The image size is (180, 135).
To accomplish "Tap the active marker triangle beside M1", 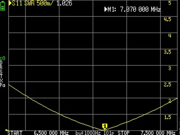I will tap(106, 9).
